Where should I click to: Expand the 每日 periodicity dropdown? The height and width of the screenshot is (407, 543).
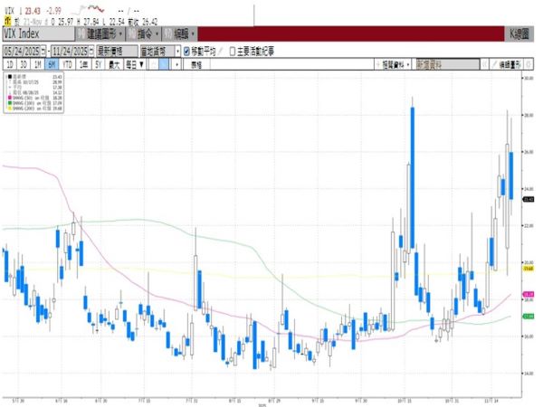point(133,65)
